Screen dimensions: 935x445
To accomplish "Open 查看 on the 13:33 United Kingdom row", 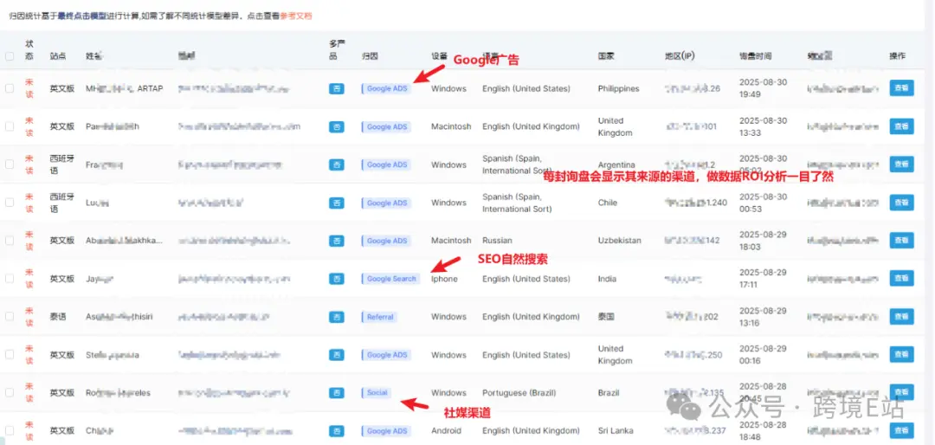I will (x=901, y=126).
